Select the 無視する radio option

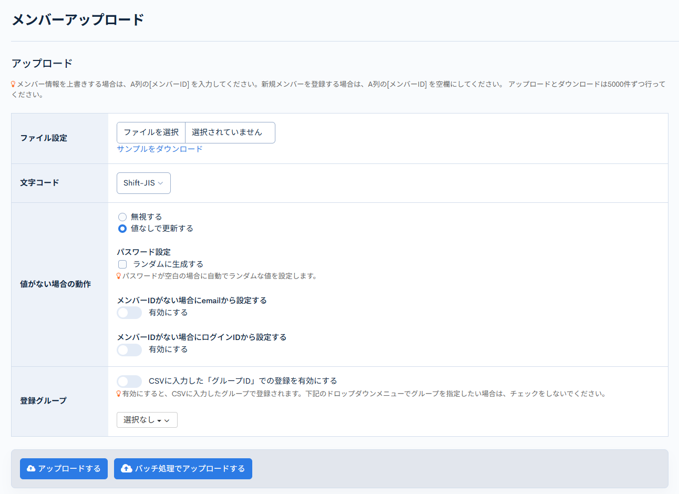coord(122,217)
